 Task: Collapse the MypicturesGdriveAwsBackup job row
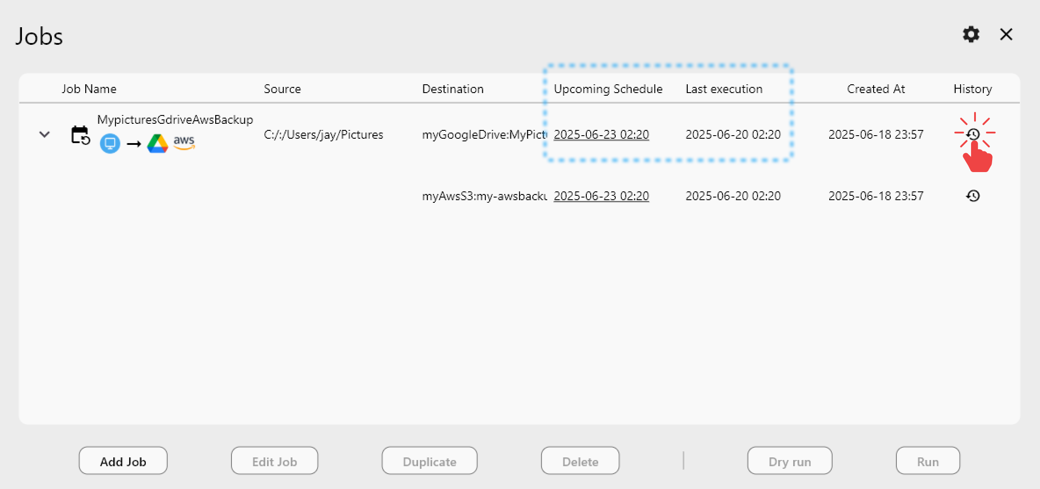44,134
